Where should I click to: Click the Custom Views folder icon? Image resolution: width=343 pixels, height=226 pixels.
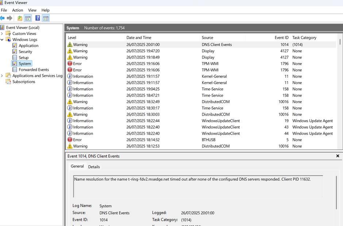(x=8, y=33)
